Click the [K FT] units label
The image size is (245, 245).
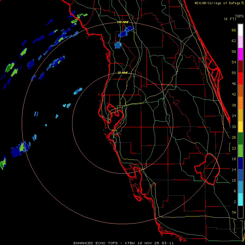[x=230, y=19]
